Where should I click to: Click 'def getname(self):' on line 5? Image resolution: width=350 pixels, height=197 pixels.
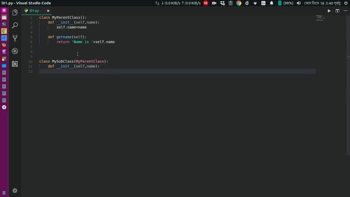[x=67, y=37]
